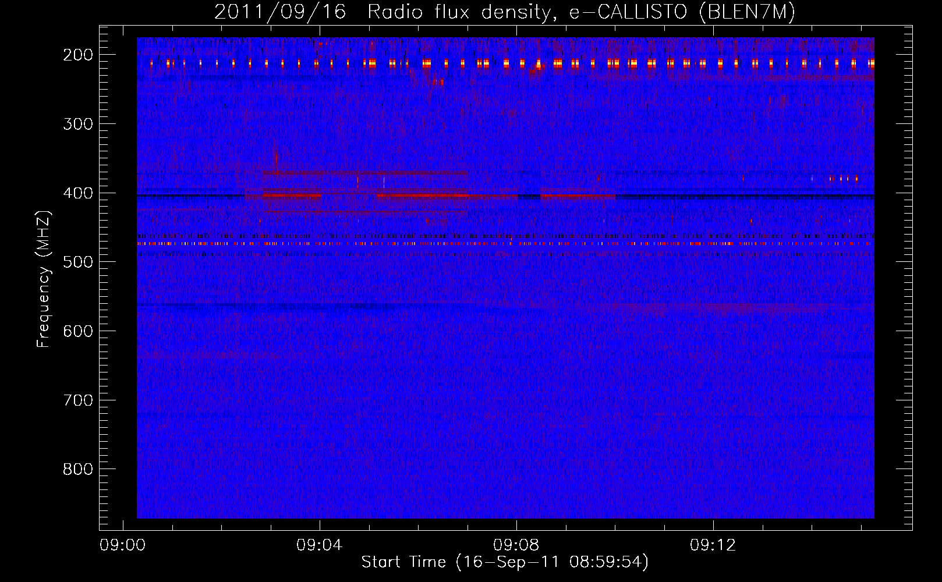The width and height of the screenshot is (942, 582).
Task: Click the 'Start Time (16-Sep-11 08:59:54)' axis label
Action: [x=505, y=562]
